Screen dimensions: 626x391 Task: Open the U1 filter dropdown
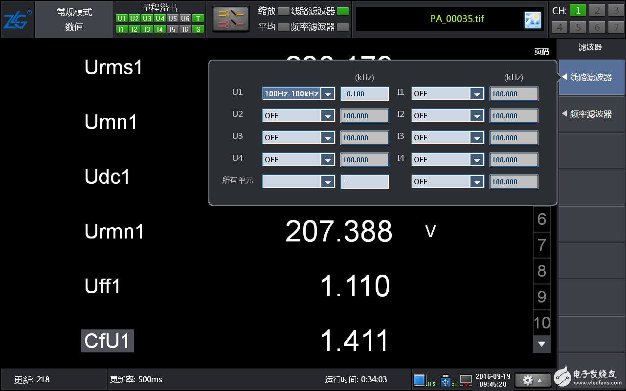(x=328, y=94)
